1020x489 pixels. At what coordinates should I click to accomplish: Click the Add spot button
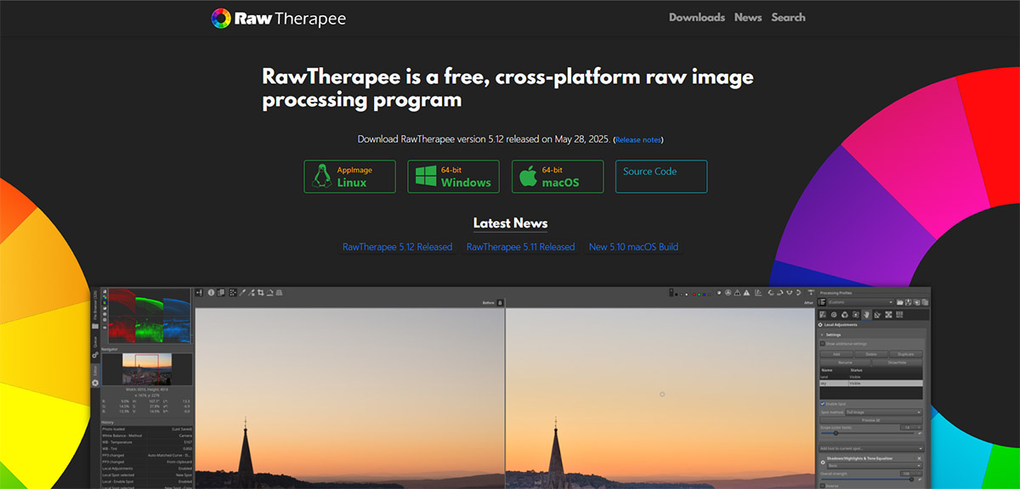click(x=836, y=354)
